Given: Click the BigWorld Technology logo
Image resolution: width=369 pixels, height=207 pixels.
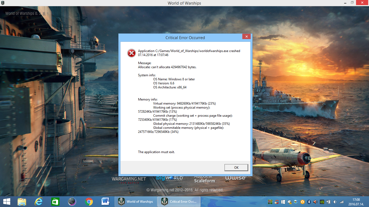Looking at the screenshot, I should coord(169,178).
